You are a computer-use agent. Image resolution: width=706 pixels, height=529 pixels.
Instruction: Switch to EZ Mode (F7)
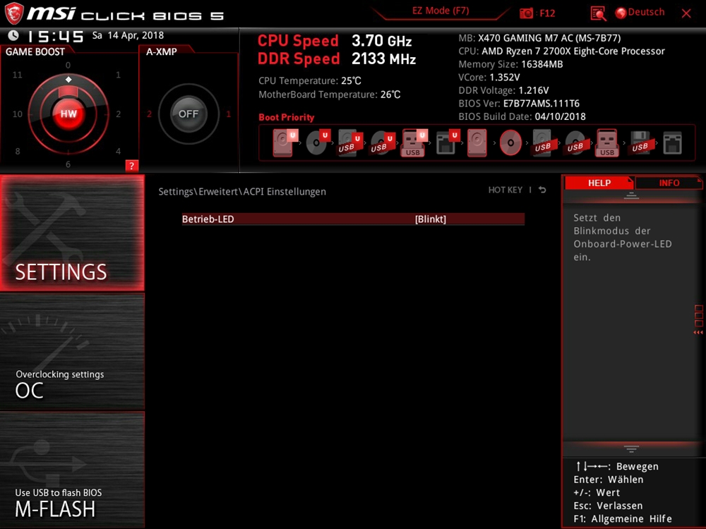(x=441, y=11)
